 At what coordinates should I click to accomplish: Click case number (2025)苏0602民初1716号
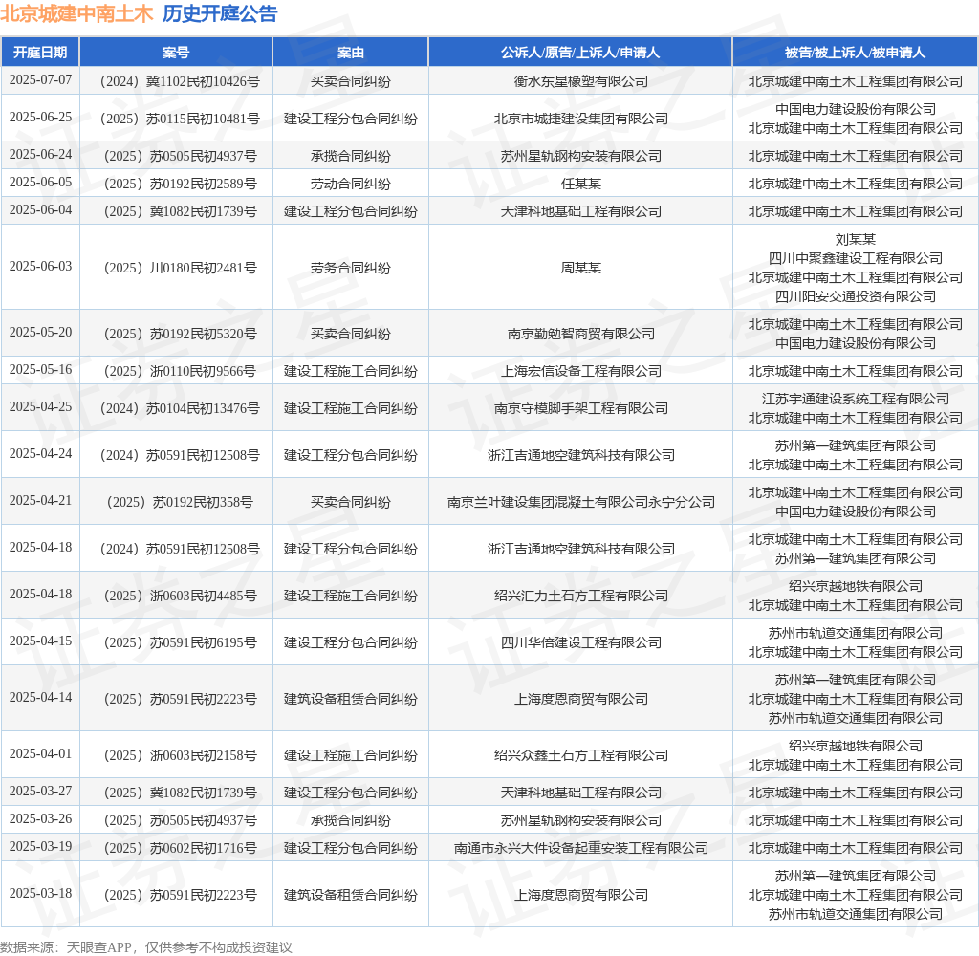pyautogui.click(x=180, y=848)
